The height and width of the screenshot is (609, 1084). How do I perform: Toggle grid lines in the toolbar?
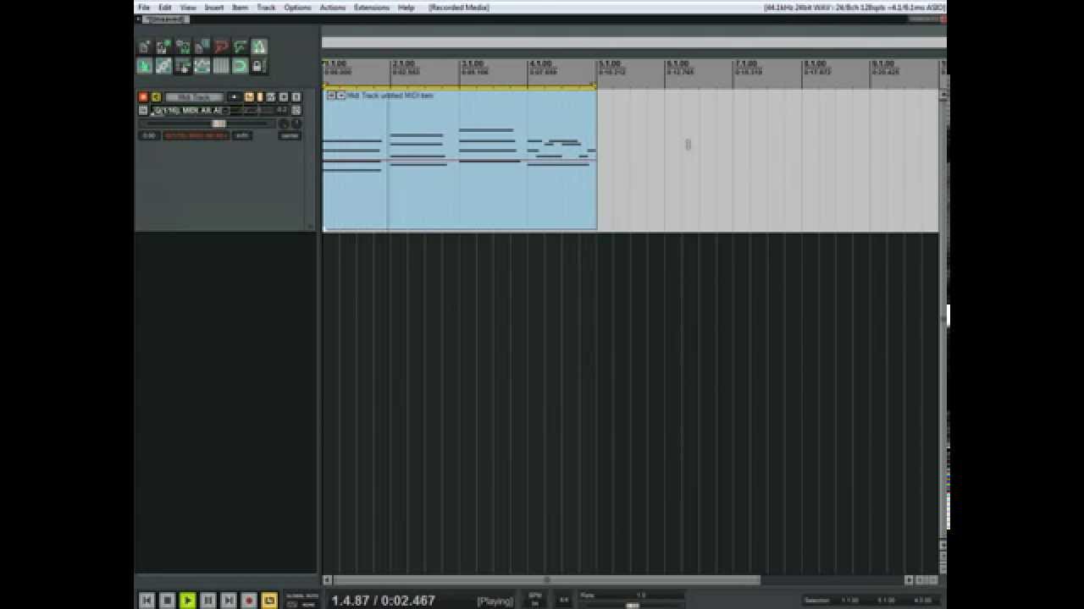click(221, 66)
